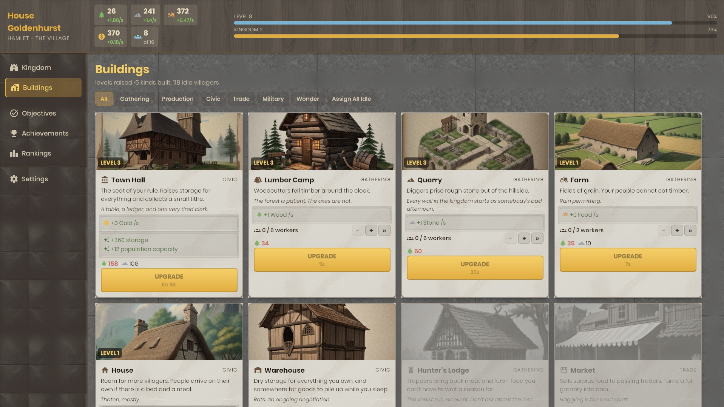724x407 pixels.
Task: Click the Warehouse building image
Action: (322, 332)
